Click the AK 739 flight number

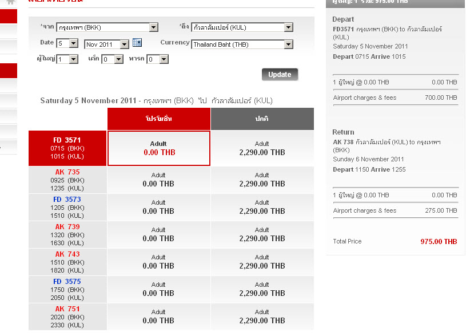tap(67, 227)
